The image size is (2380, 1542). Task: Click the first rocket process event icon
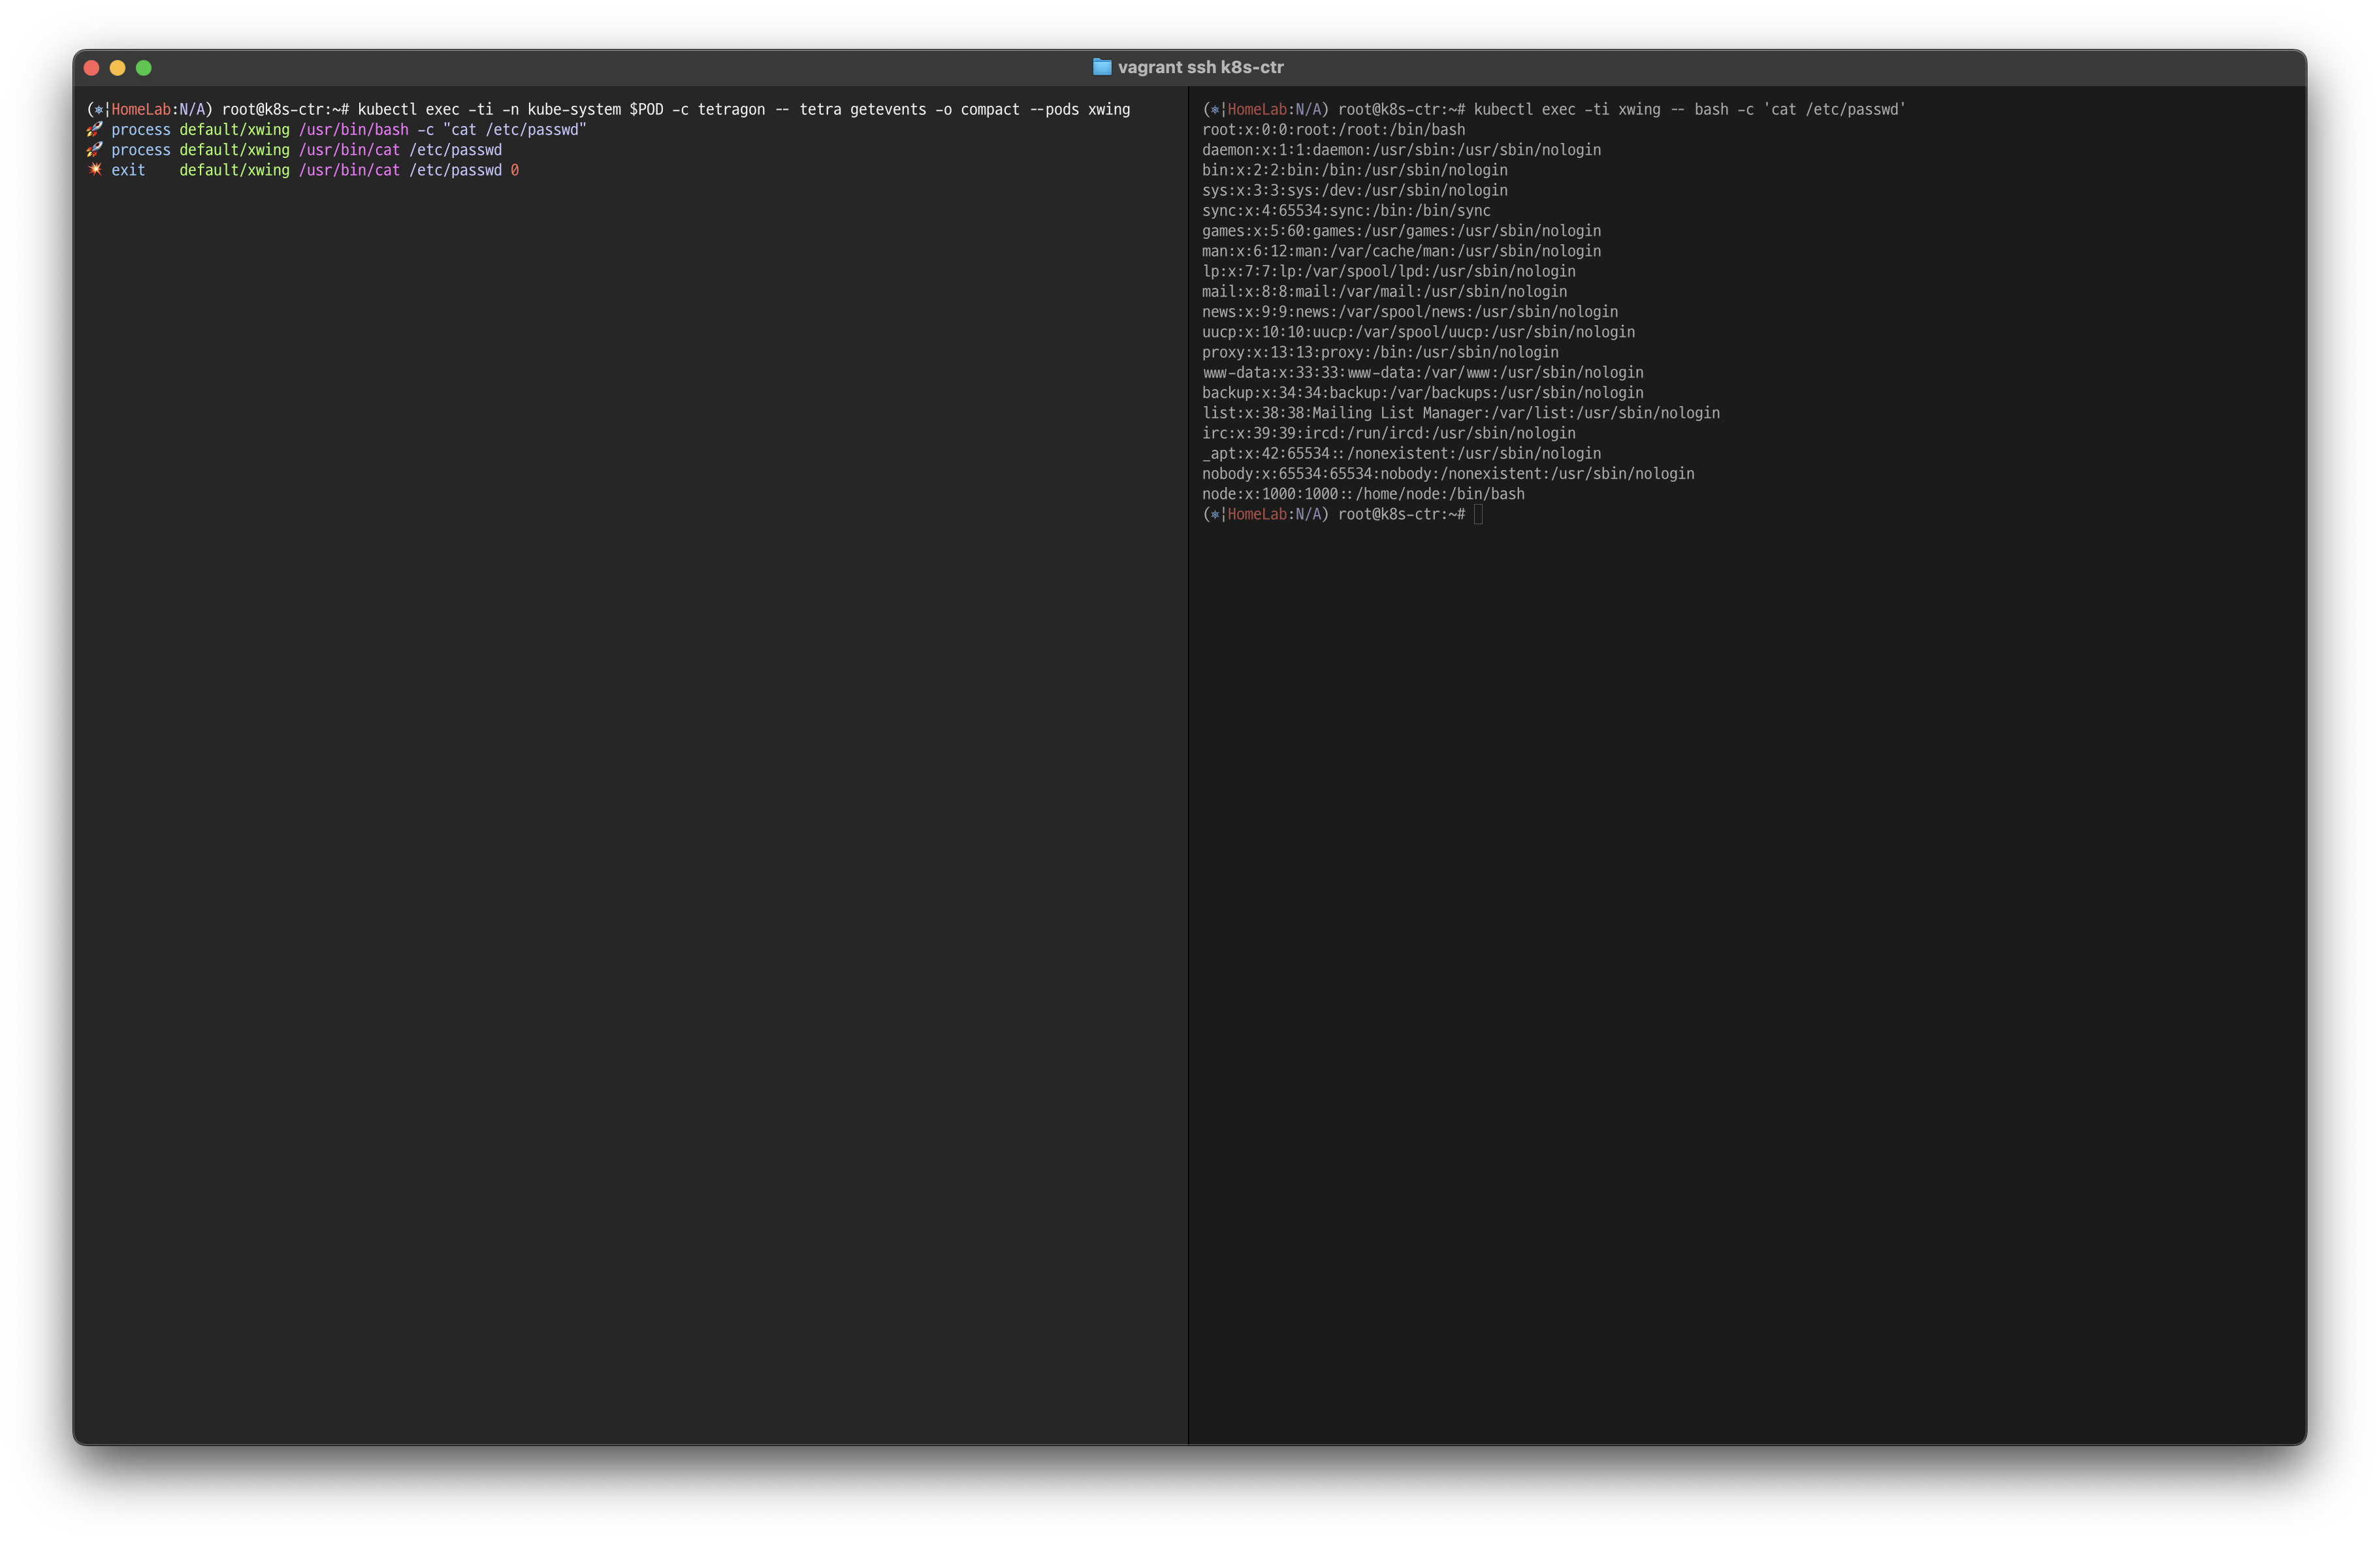(x=95, y=130)
